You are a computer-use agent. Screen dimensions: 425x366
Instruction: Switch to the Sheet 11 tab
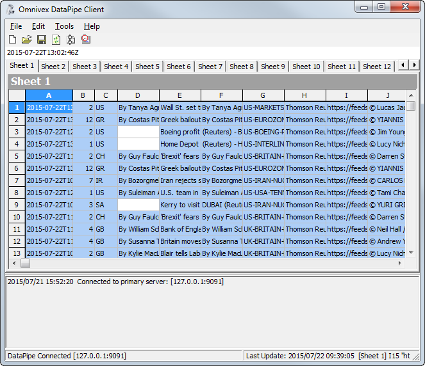click(342, 67)
